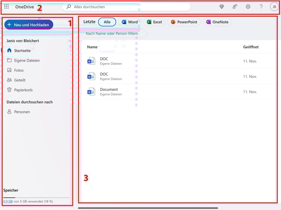Go to Eigene Dateien folder

27,61
